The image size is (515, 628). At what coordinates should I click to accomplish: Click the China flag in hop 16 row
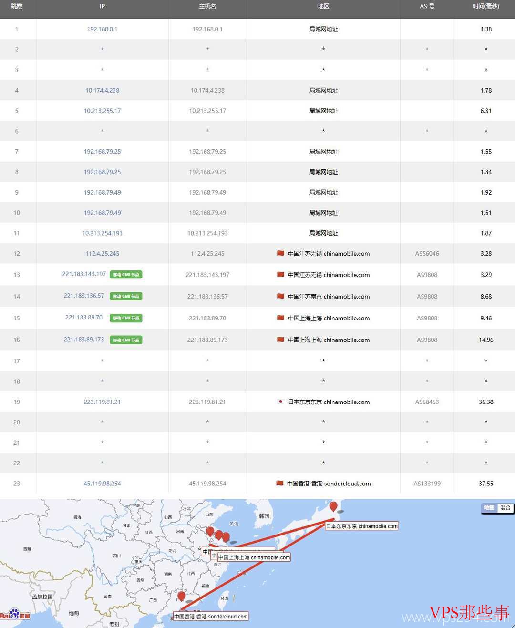(x=280, y=340)
